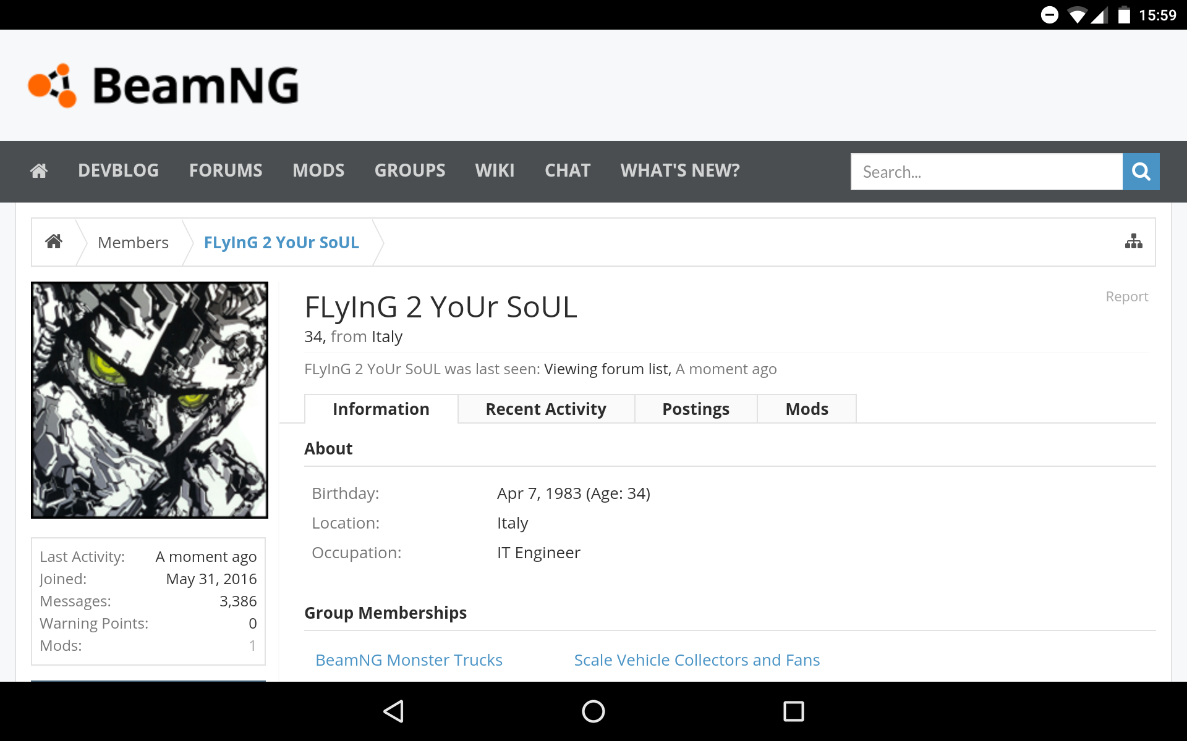Click the FLyInG 2 YoUr SoUL profile title
Image resolution: width=1187 pixels, height=741 pixels.
tap(441, 307)
